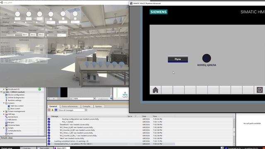Click the Input Field box in Unity
The image size is (265, 149).
(62, 35)
